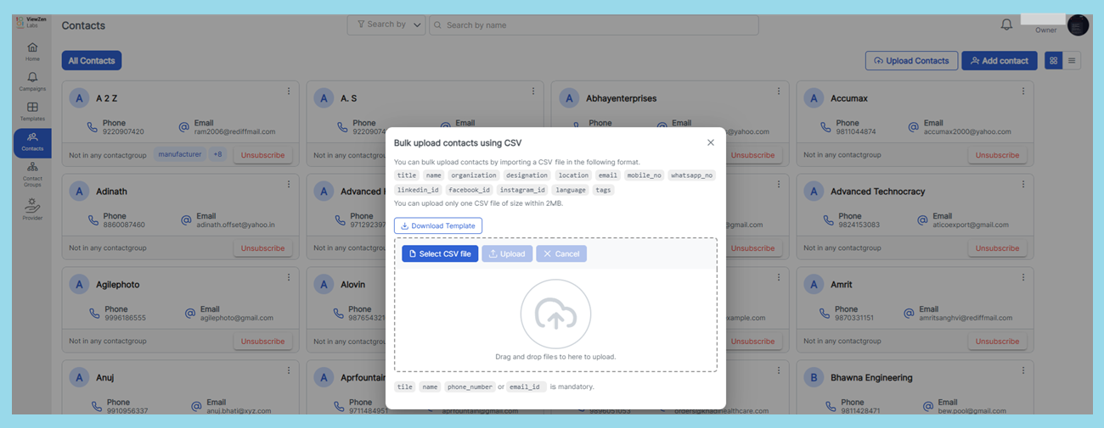Click the cloud upload drop zone icon
Screen dimensions: 1104x428
(x=555, y=314)
